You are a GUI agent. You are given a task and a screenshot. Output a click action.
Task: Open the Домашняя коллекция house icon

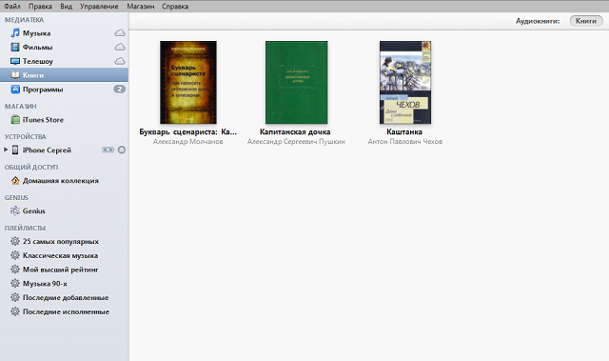click(15, 180)
